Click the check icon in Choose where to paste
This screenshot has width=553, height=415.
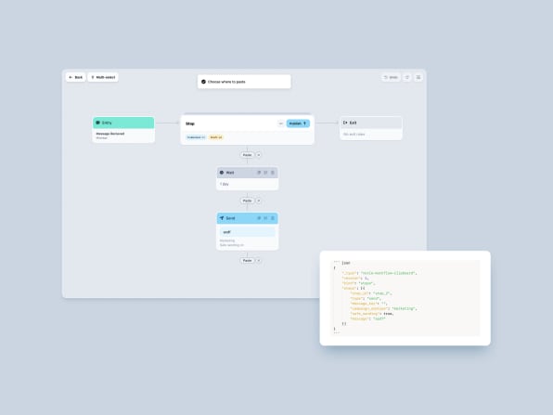pyautogui.click(x=203, y=82)
